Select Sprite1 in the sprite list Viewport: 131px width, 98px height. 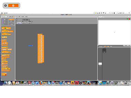(104, 51)
